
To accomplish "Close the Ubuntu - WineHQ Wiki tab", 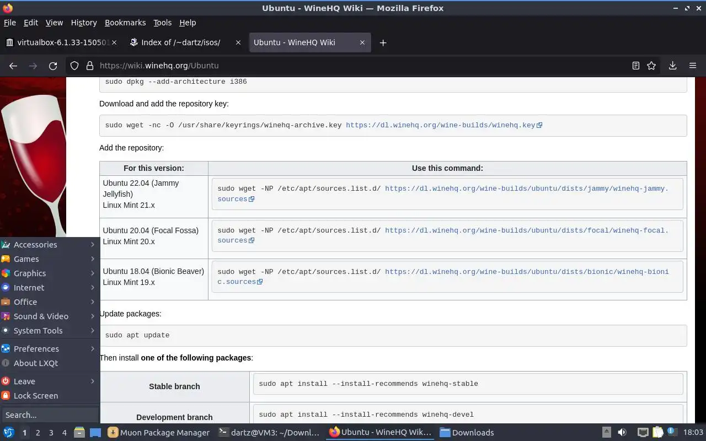I will click(x=362, y=42).
